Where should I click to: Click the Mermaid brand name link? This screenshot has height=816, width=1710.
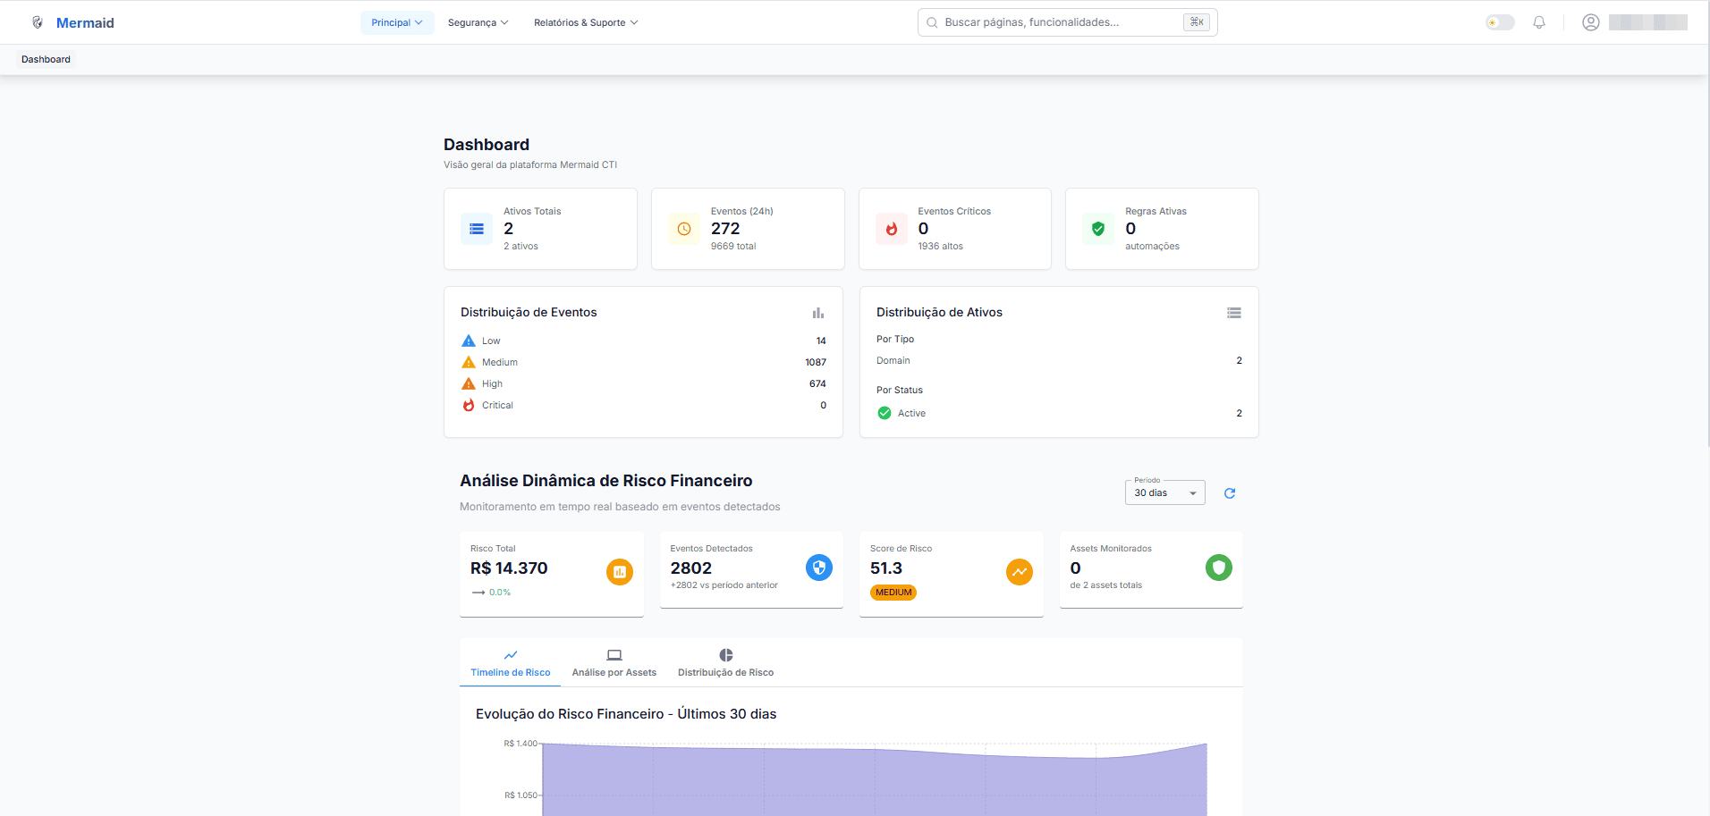(x=85, y=23)
